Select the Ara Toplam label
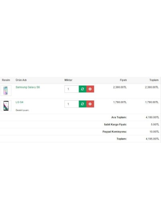The width and height of the screenshot is (161, 219). 119,117
